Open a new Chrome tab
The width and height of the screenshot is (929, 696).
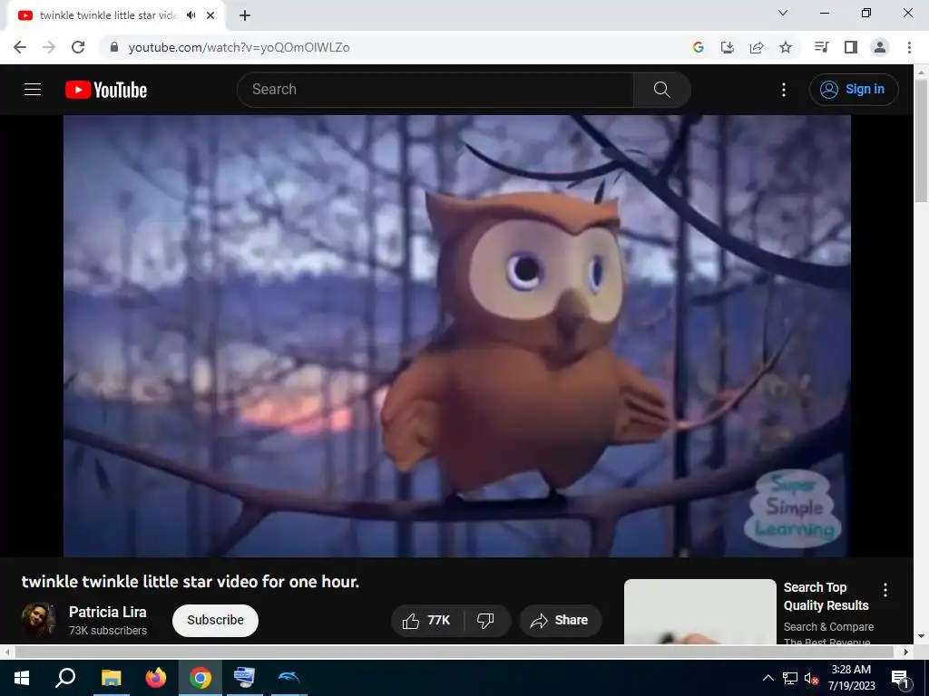coord(245,15)
